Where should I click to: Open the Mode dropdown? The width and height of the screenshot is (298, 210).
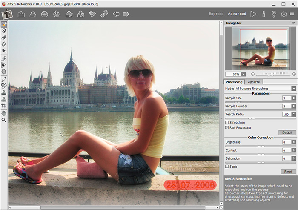(x=294, y=89)
